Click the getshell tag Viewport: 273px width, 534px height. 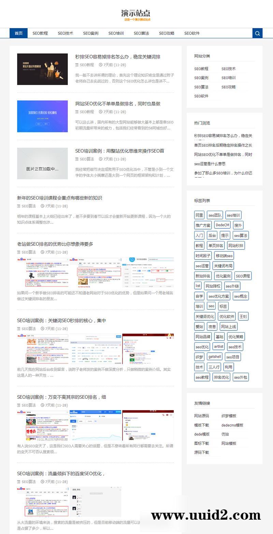pyautogui.click(x=215, y=357)
